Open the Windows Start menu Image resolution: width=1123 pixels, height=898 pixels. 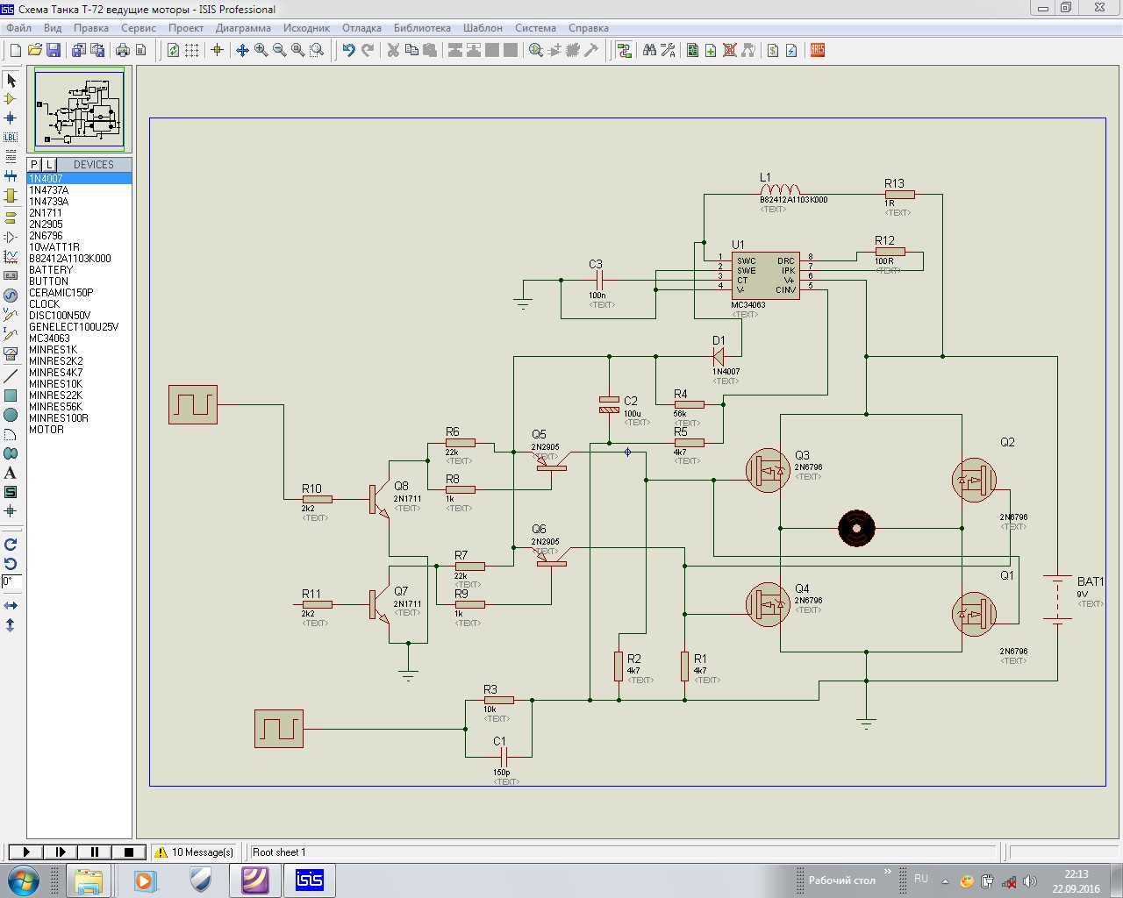[x=23, y=880]
